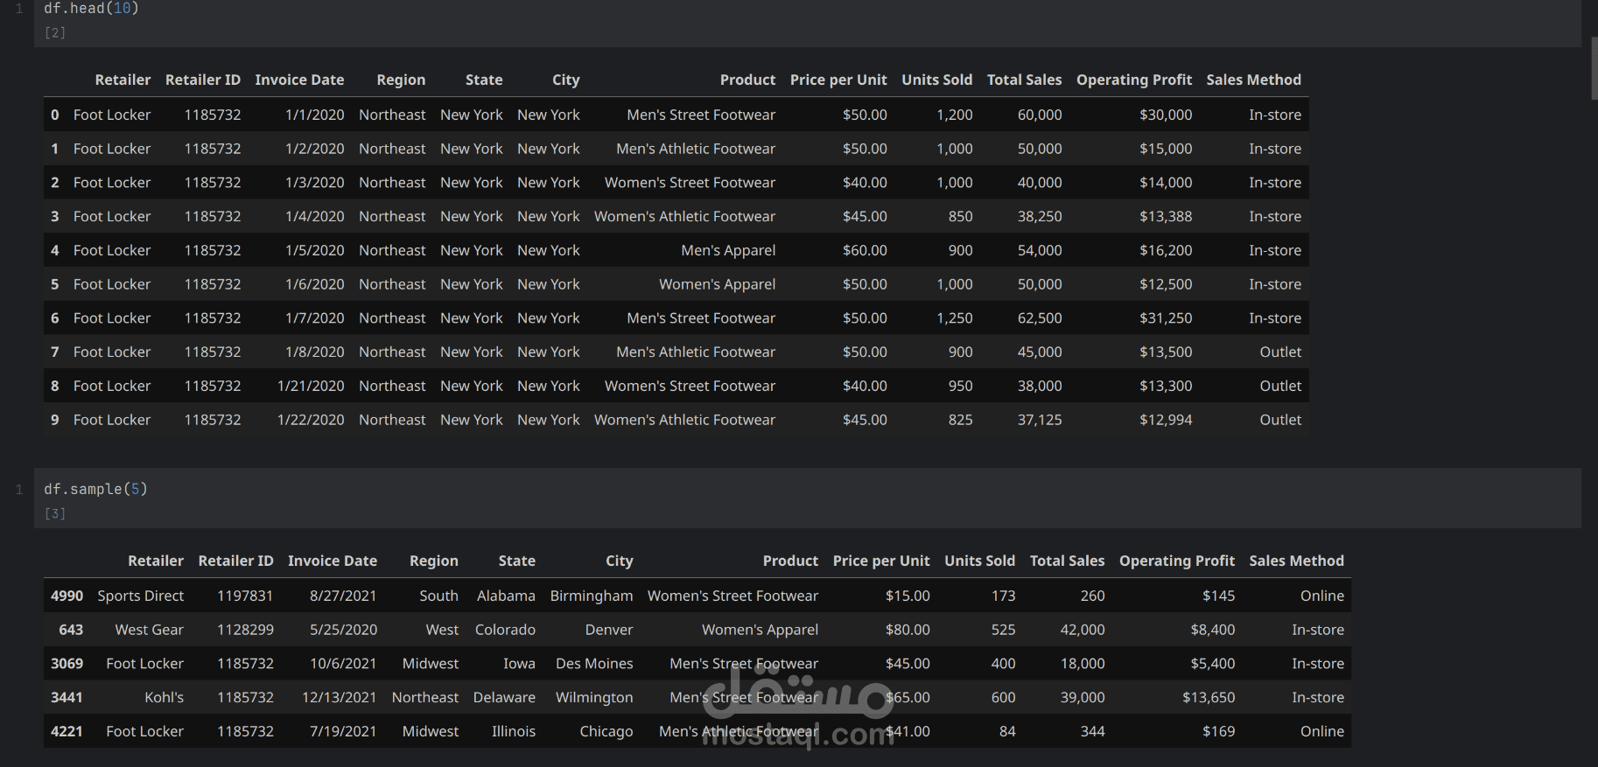
Task: Click the row index 3441
Action: 67,697
